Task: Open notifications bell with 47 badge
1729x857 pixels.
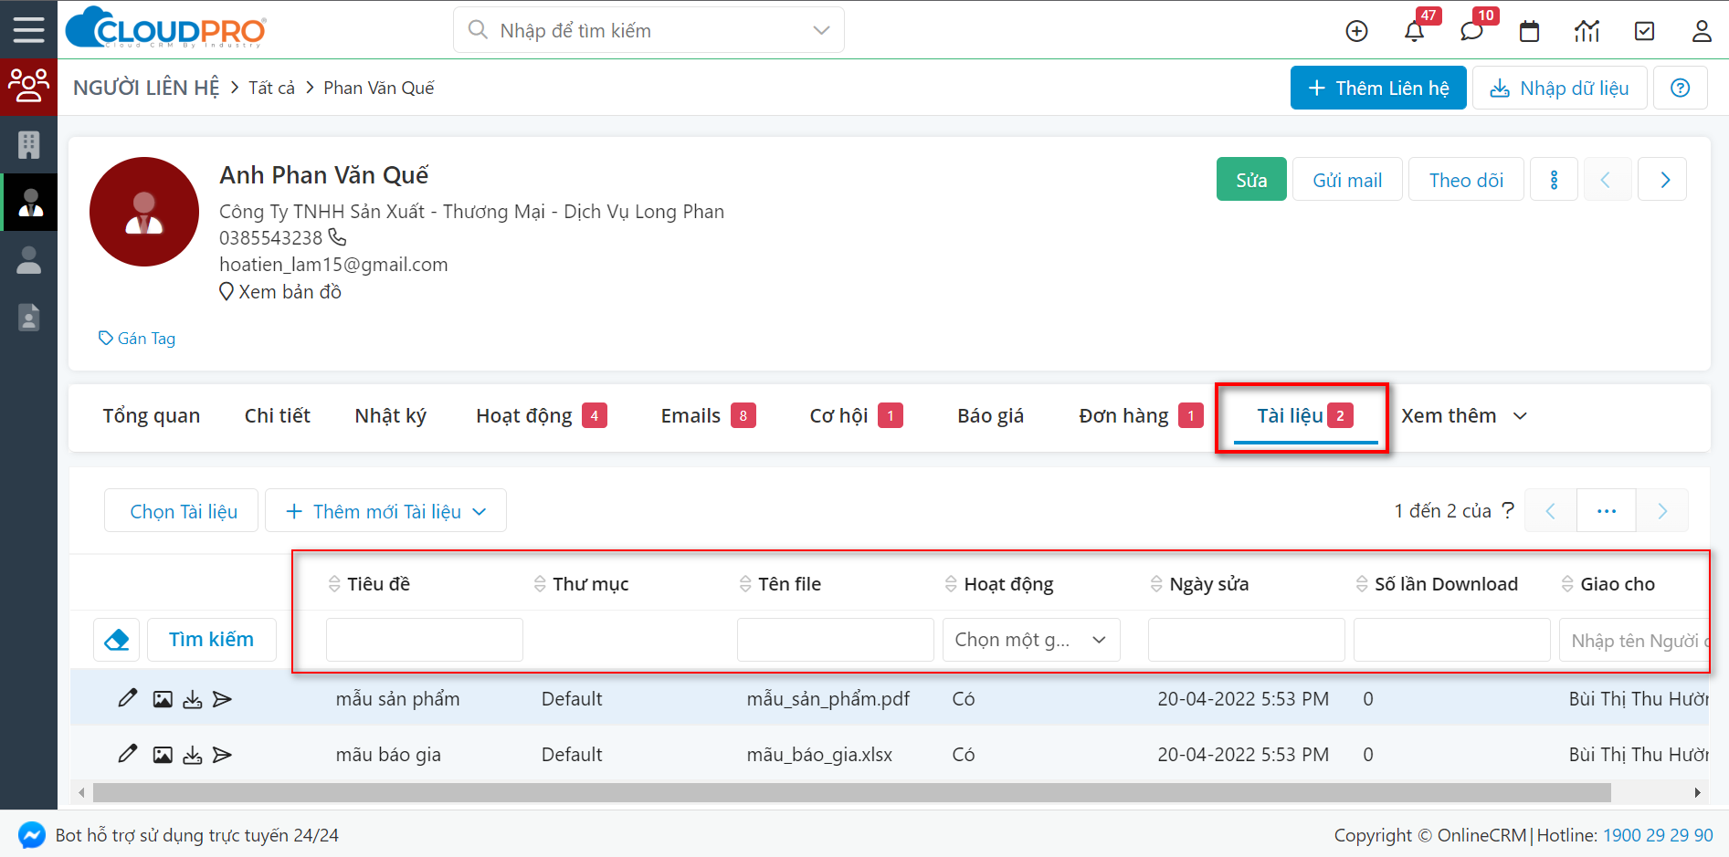Action: (1414, 31)
